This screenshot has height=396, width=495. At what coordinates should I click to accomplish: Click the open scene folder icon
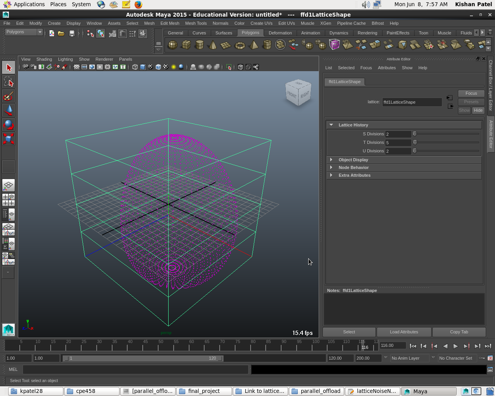pos(61,34)
